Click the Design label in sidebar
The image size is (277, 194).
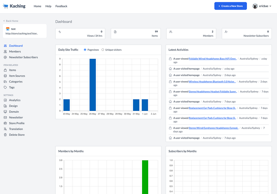point(13,106)
